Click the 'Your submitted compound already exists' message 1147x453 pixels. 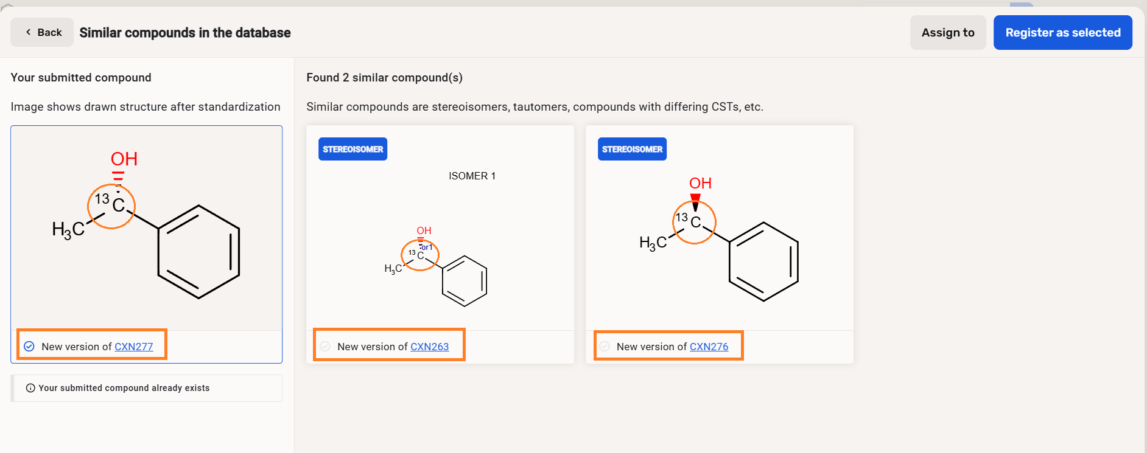pos(124,388)
